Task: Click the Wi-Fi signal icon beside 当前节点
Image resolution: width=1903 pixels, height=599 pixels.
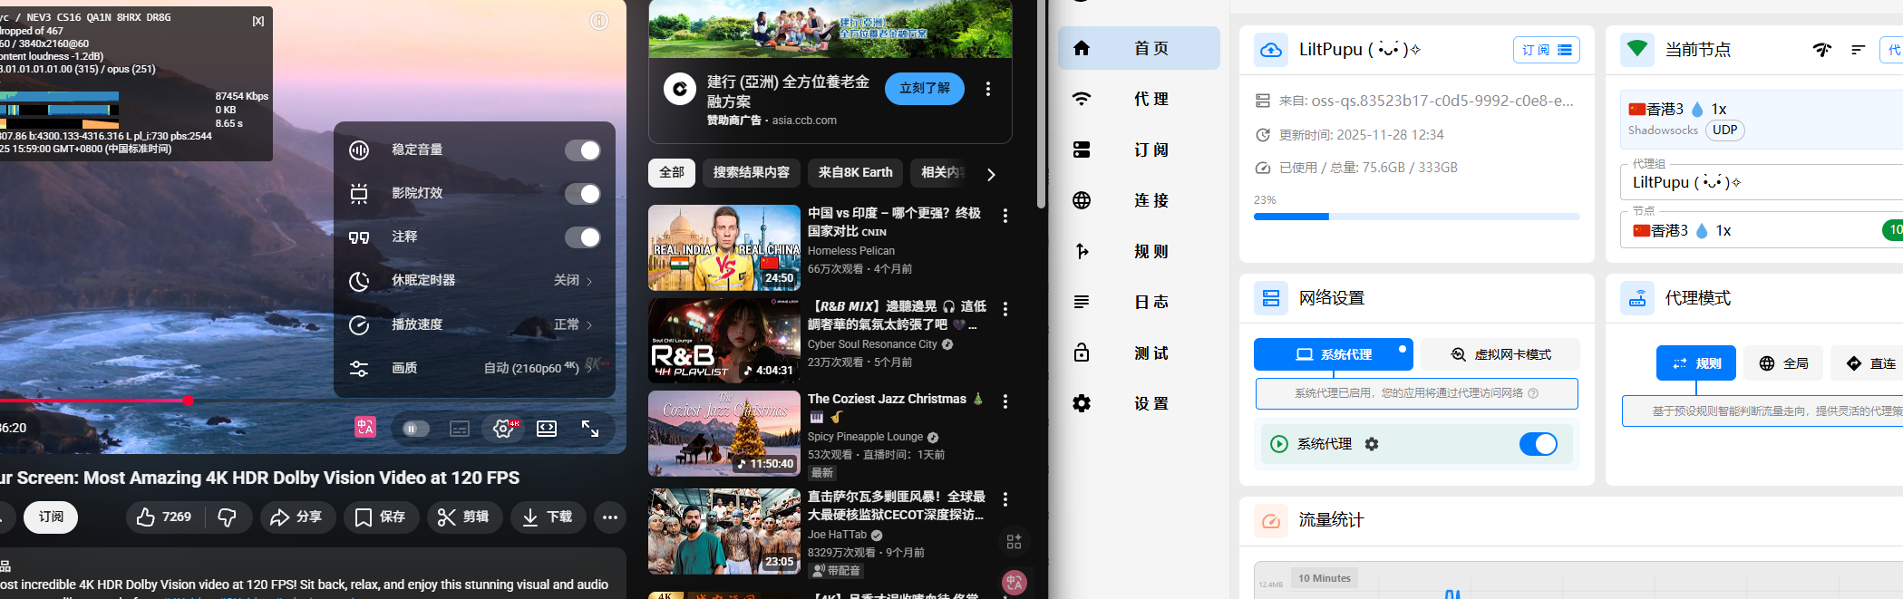Action: (1821, 50)
